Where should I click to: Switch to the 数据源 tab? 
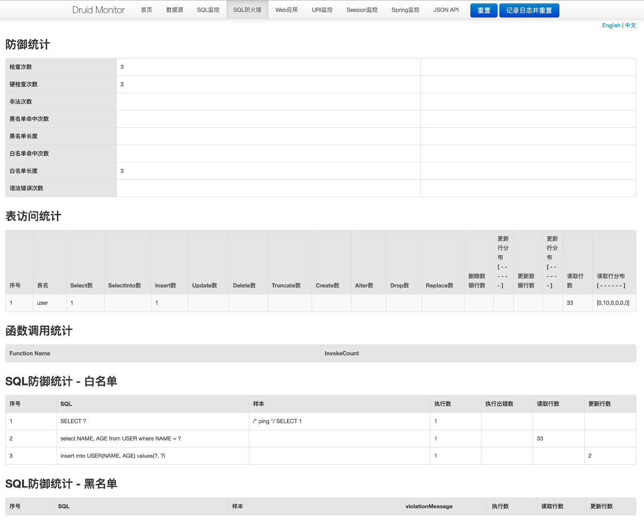[175, 10]
